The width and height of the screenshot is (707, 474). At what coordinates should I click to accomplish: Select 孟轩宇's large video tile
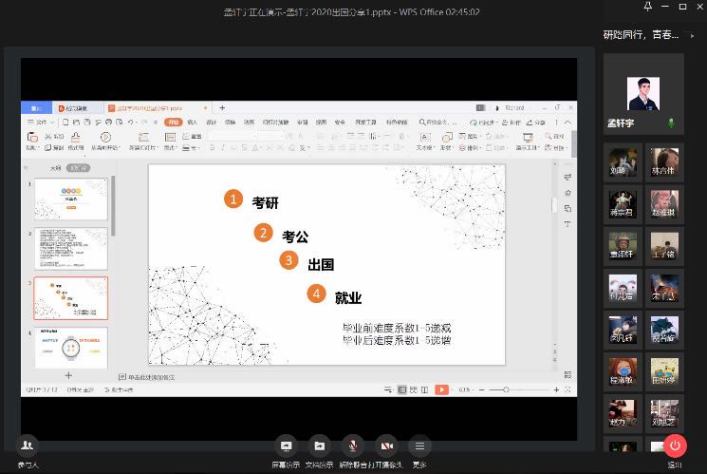643,94
